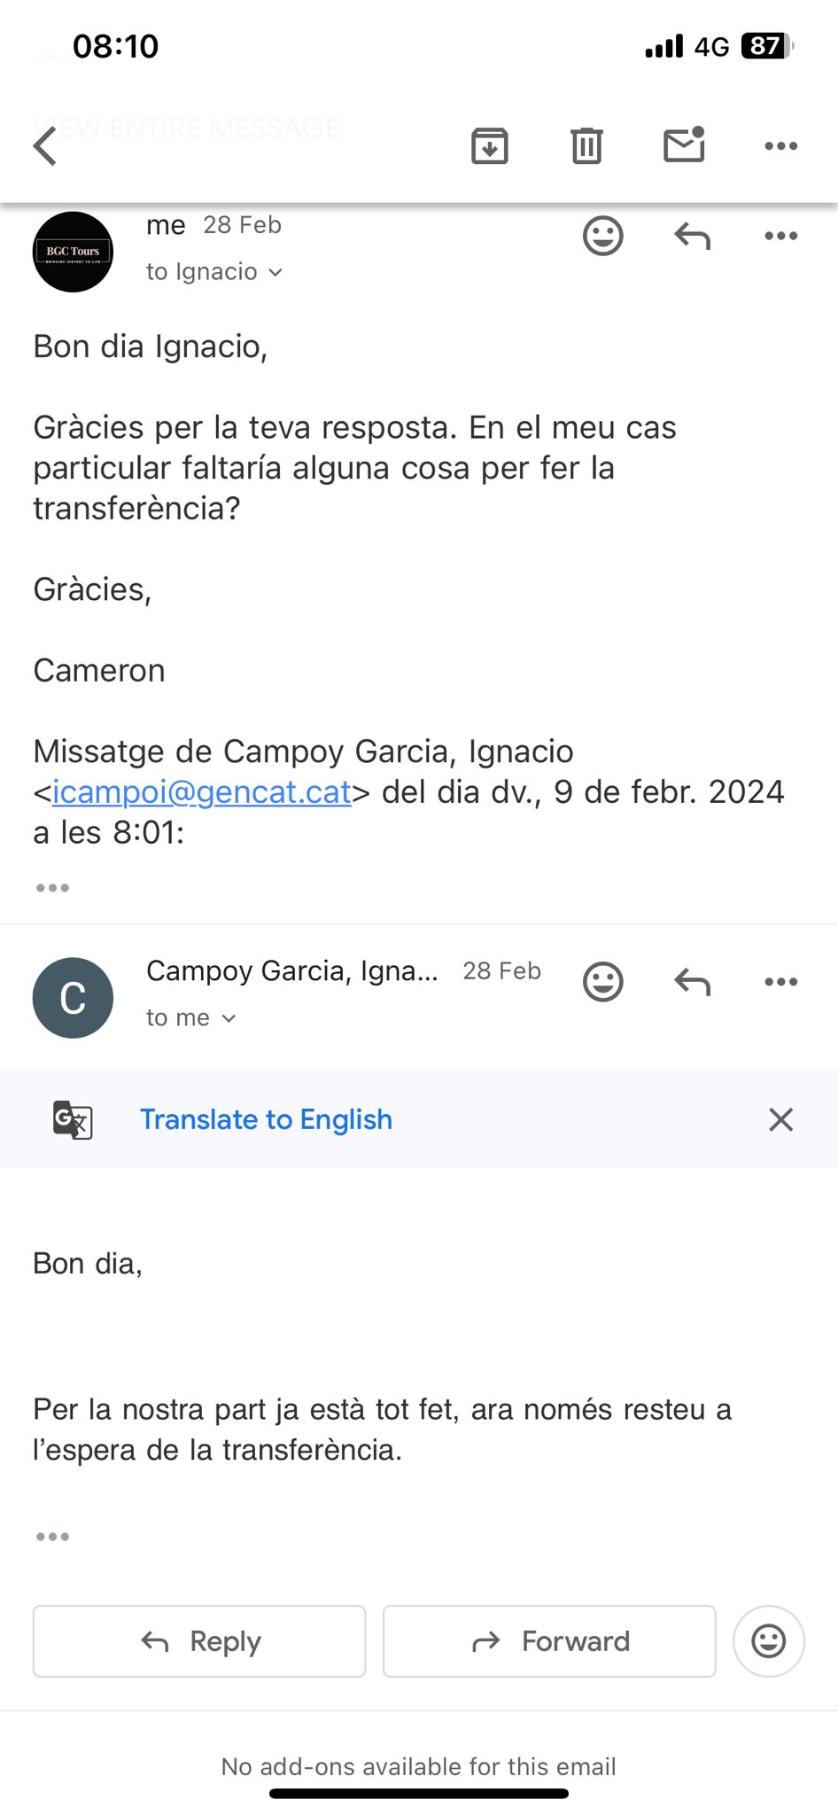The width and height of the screenshot is (838, 1815).
Task: Show trimmed content in second message
Action: [52, 1537]
